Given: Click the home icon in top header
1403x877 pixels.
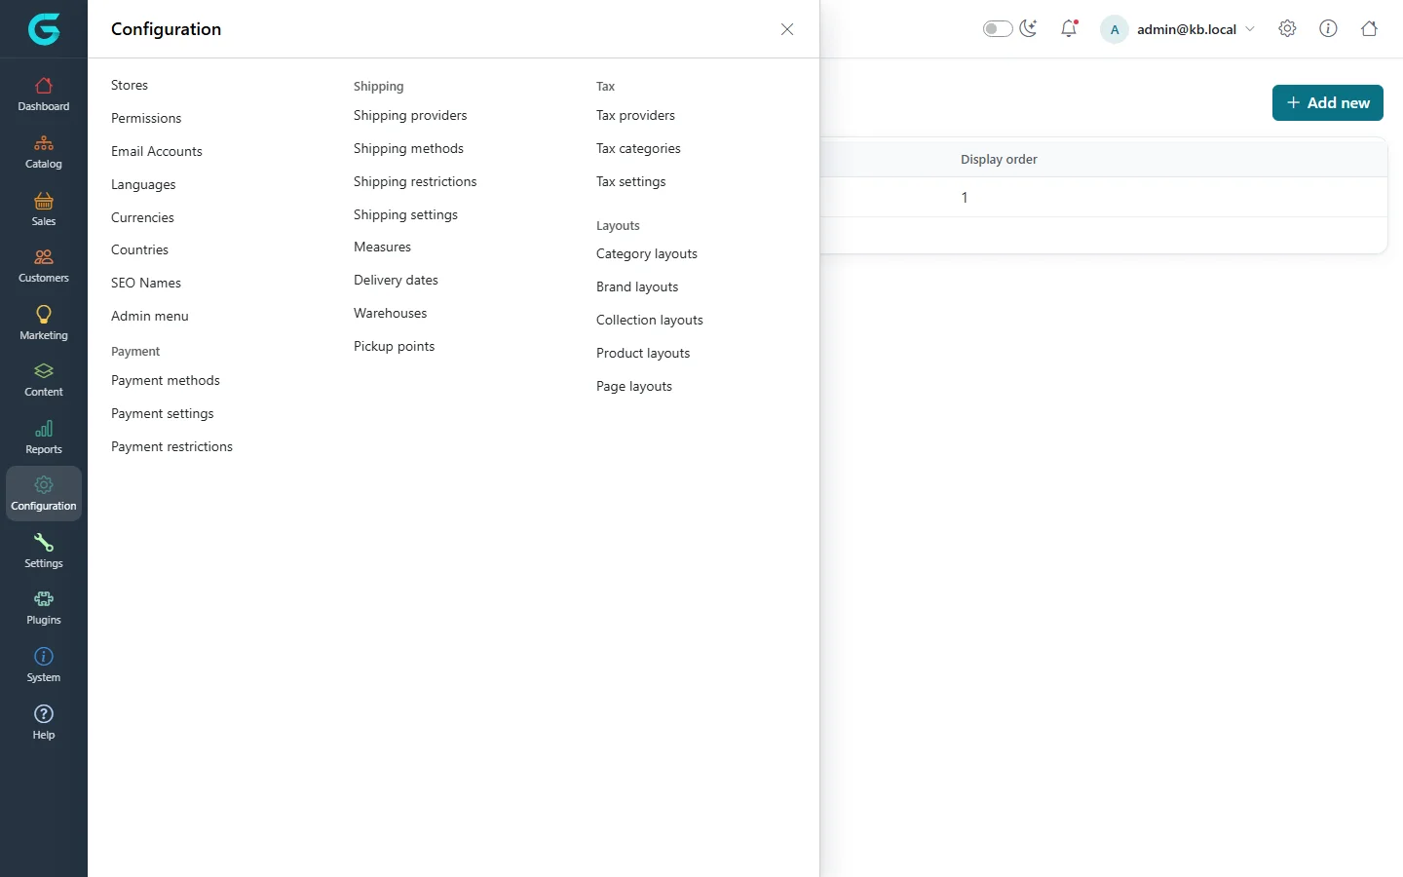Looking at the screenshot, I should (x=1369, y=29).
